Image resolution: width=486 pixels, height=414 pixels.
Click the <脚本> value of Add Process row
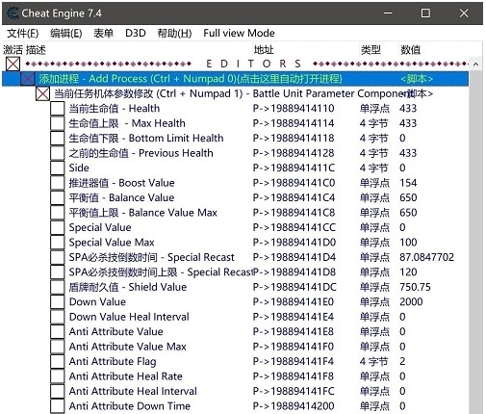[x=417, y=79]
